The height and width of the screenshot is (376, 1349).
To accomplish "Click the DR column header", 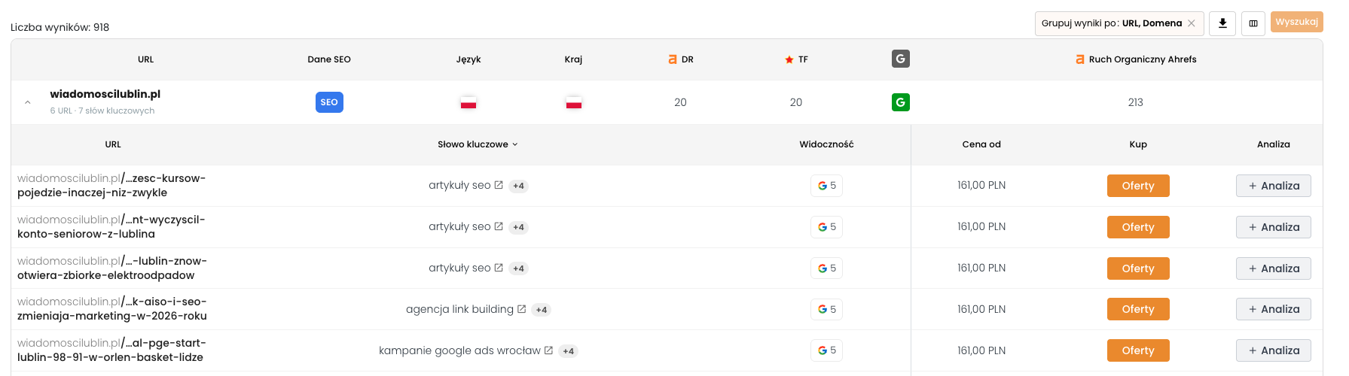I will point(681,59).
